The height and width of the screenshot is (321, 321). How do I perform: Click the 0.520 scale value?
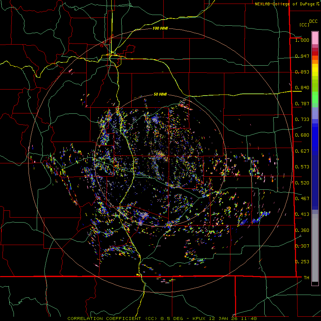(x=302, y=183)
